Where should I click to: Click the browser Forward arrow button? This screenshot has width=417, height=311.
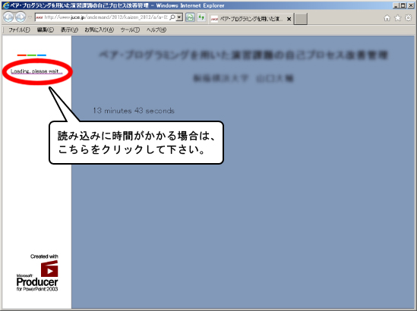point(21,17)
